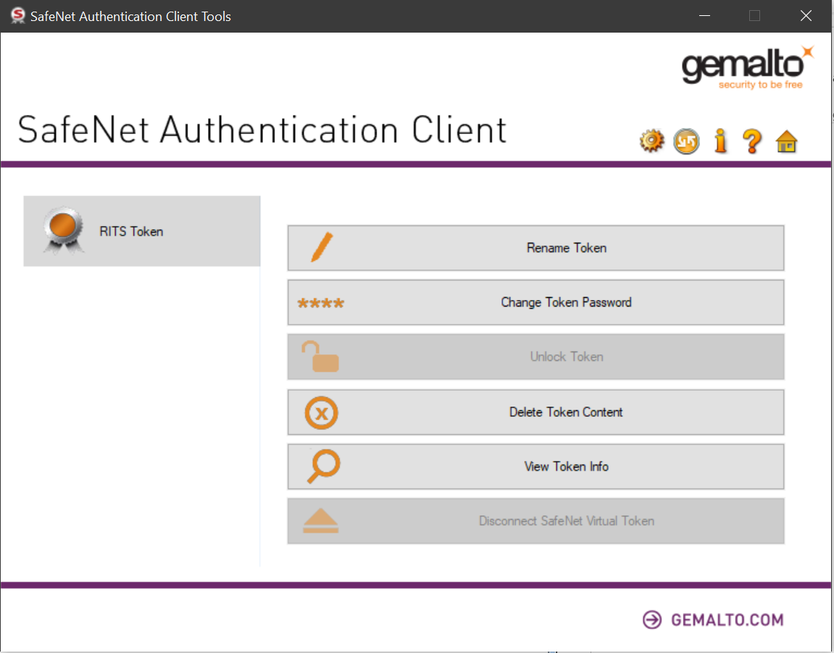Open Advanced View with the gear icon

[x=651, y=141]
